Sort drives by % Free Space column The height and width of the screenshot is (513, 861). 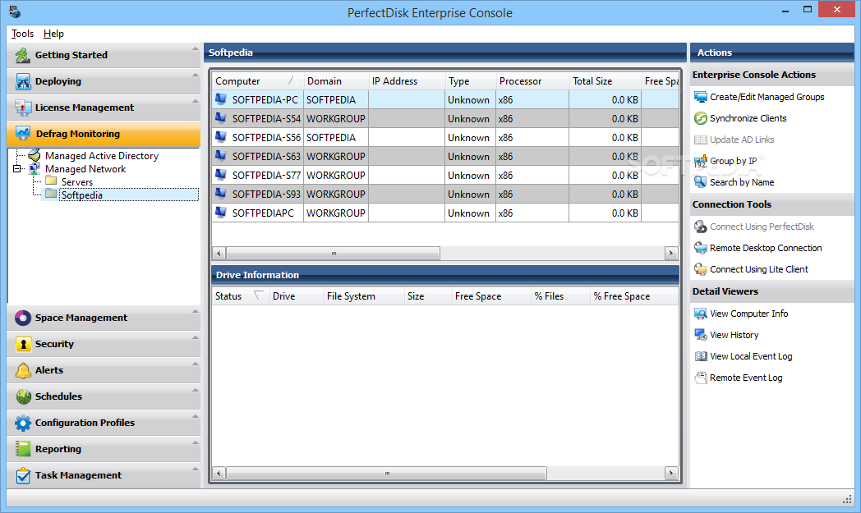tap(634, 296)
